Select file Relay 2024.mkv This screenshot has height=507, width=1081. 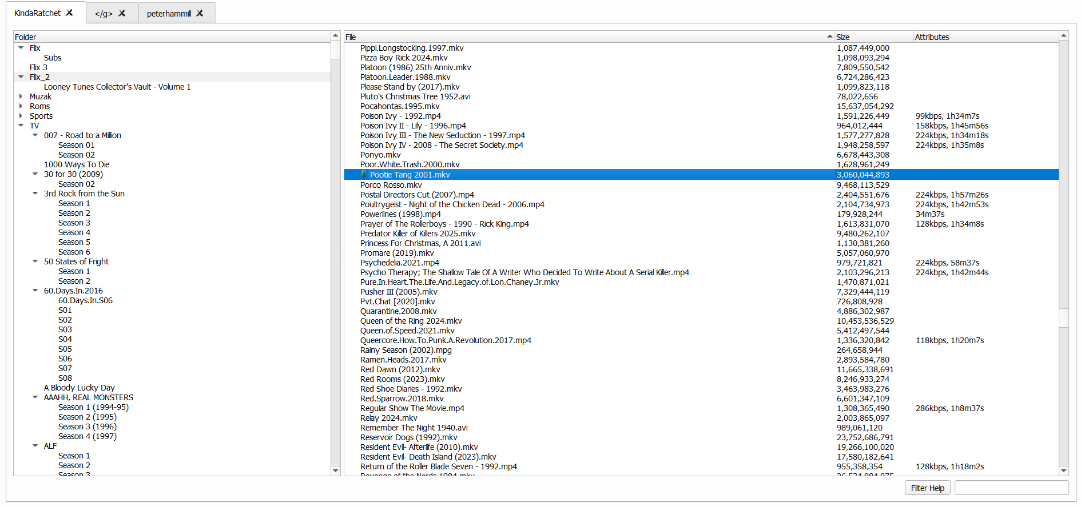click(x=389, y=418)
